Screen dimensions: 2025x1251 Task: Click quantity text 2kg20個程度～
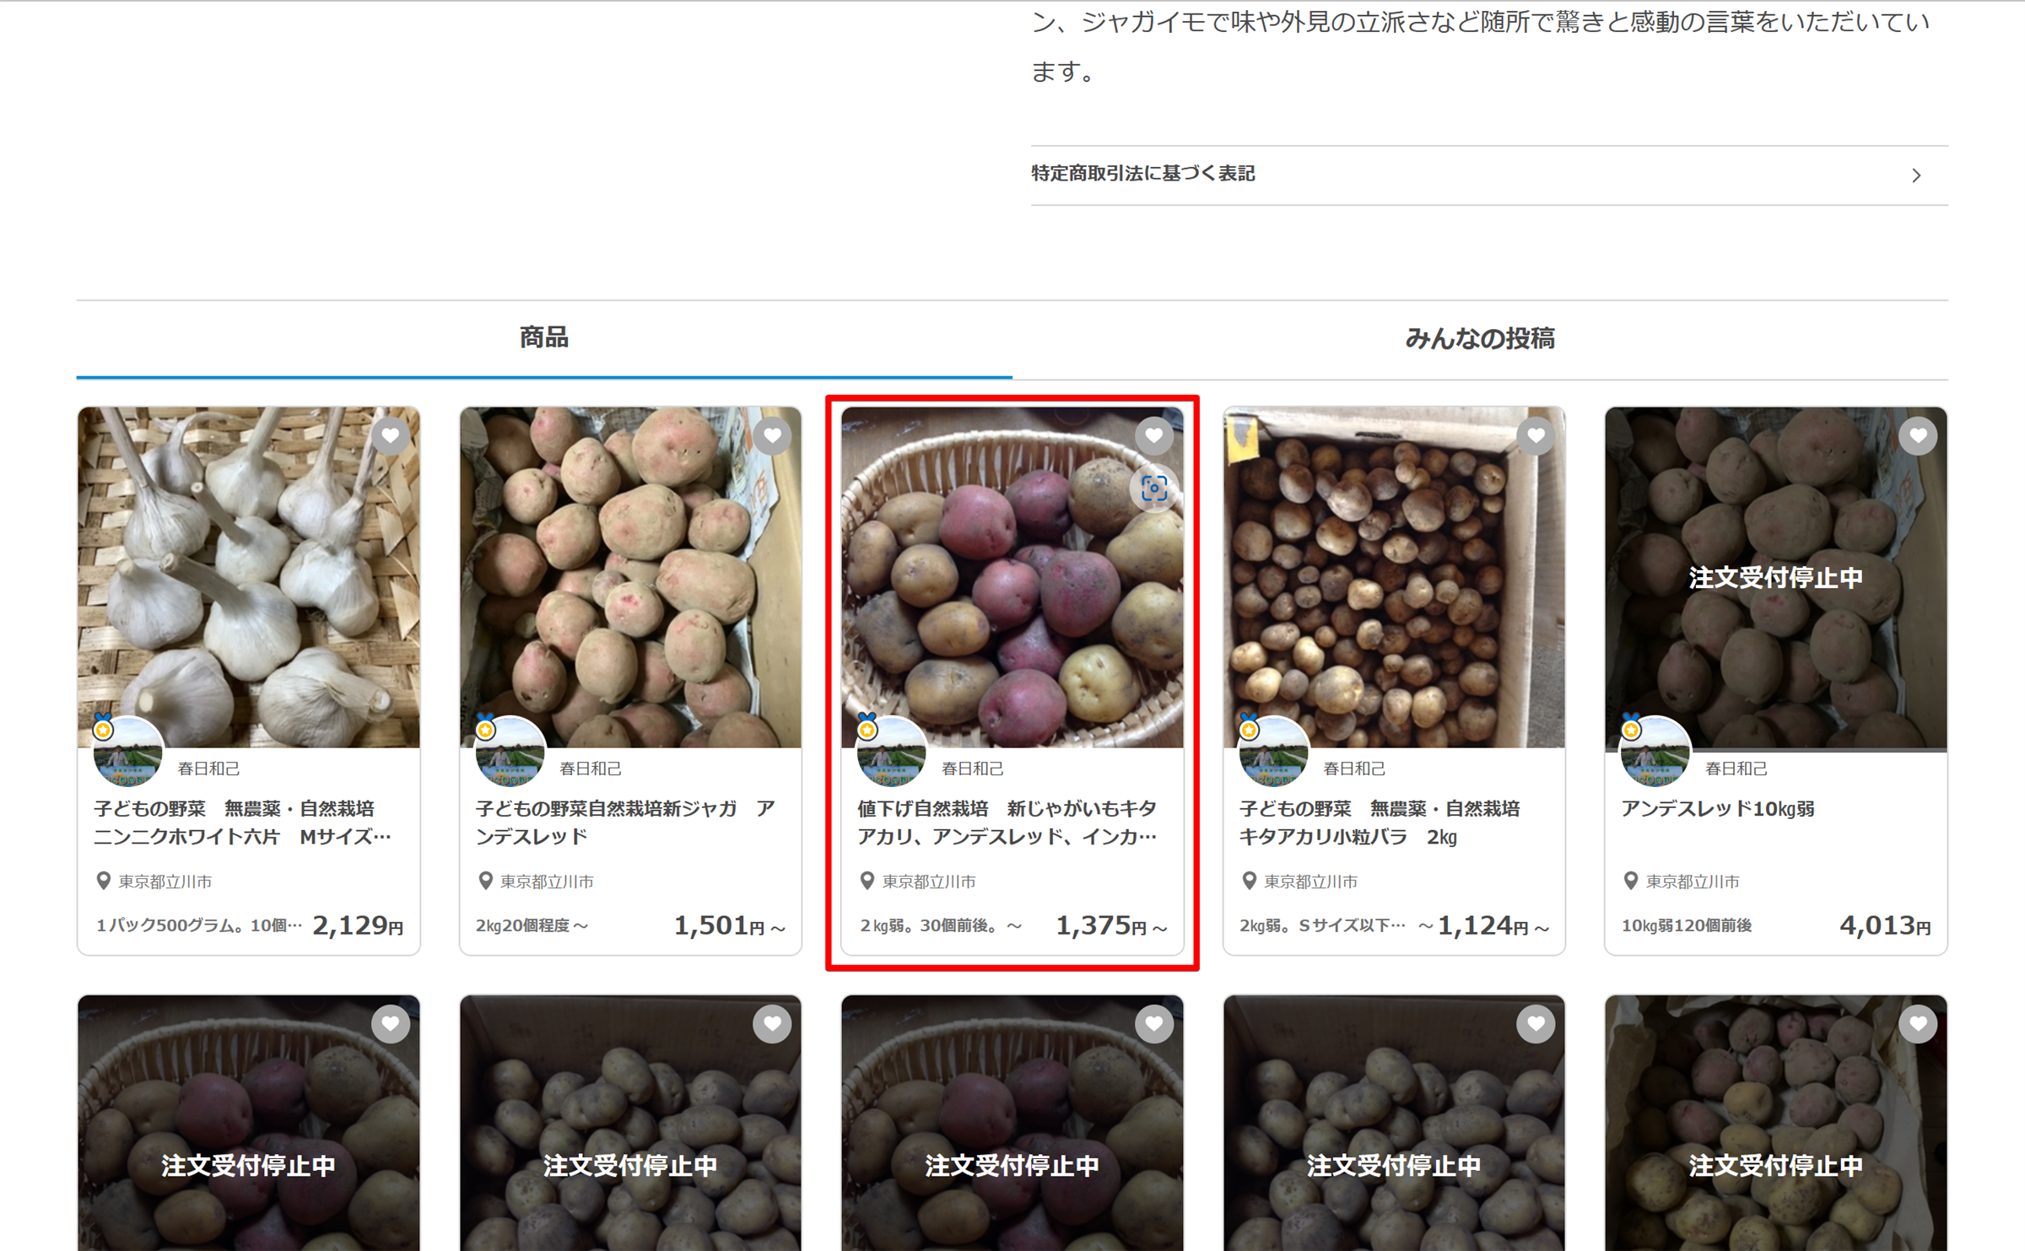click(532, 925)
